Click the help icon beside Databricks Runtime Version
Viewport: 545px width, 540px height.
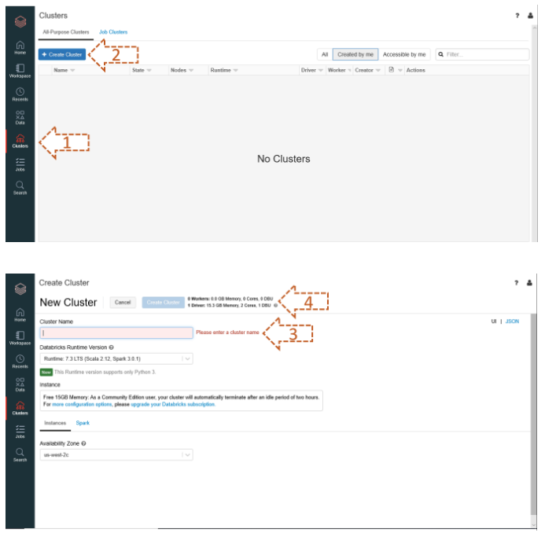click(111, 347)
